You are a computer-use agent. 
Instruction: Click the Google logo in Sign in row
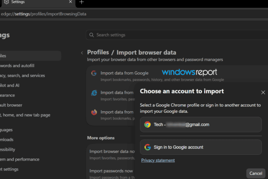[147, 147]
